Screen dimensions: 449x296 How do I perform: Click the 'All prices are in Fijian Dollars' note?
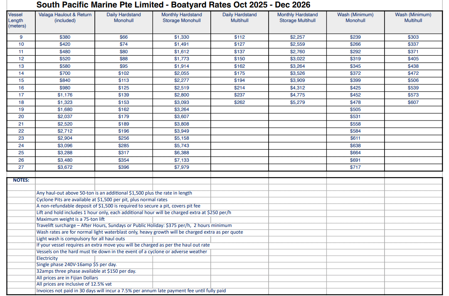67,278
